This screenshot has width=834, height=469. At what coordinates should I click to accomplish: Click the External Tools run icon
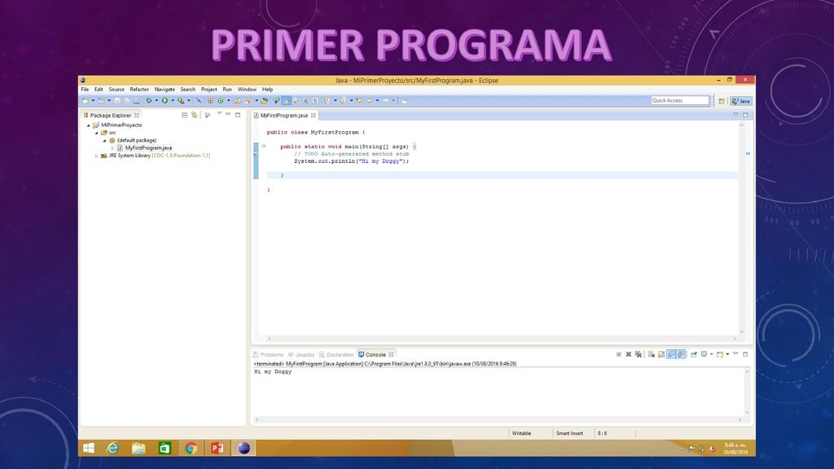pyautogui.click(x=181, y=100)
